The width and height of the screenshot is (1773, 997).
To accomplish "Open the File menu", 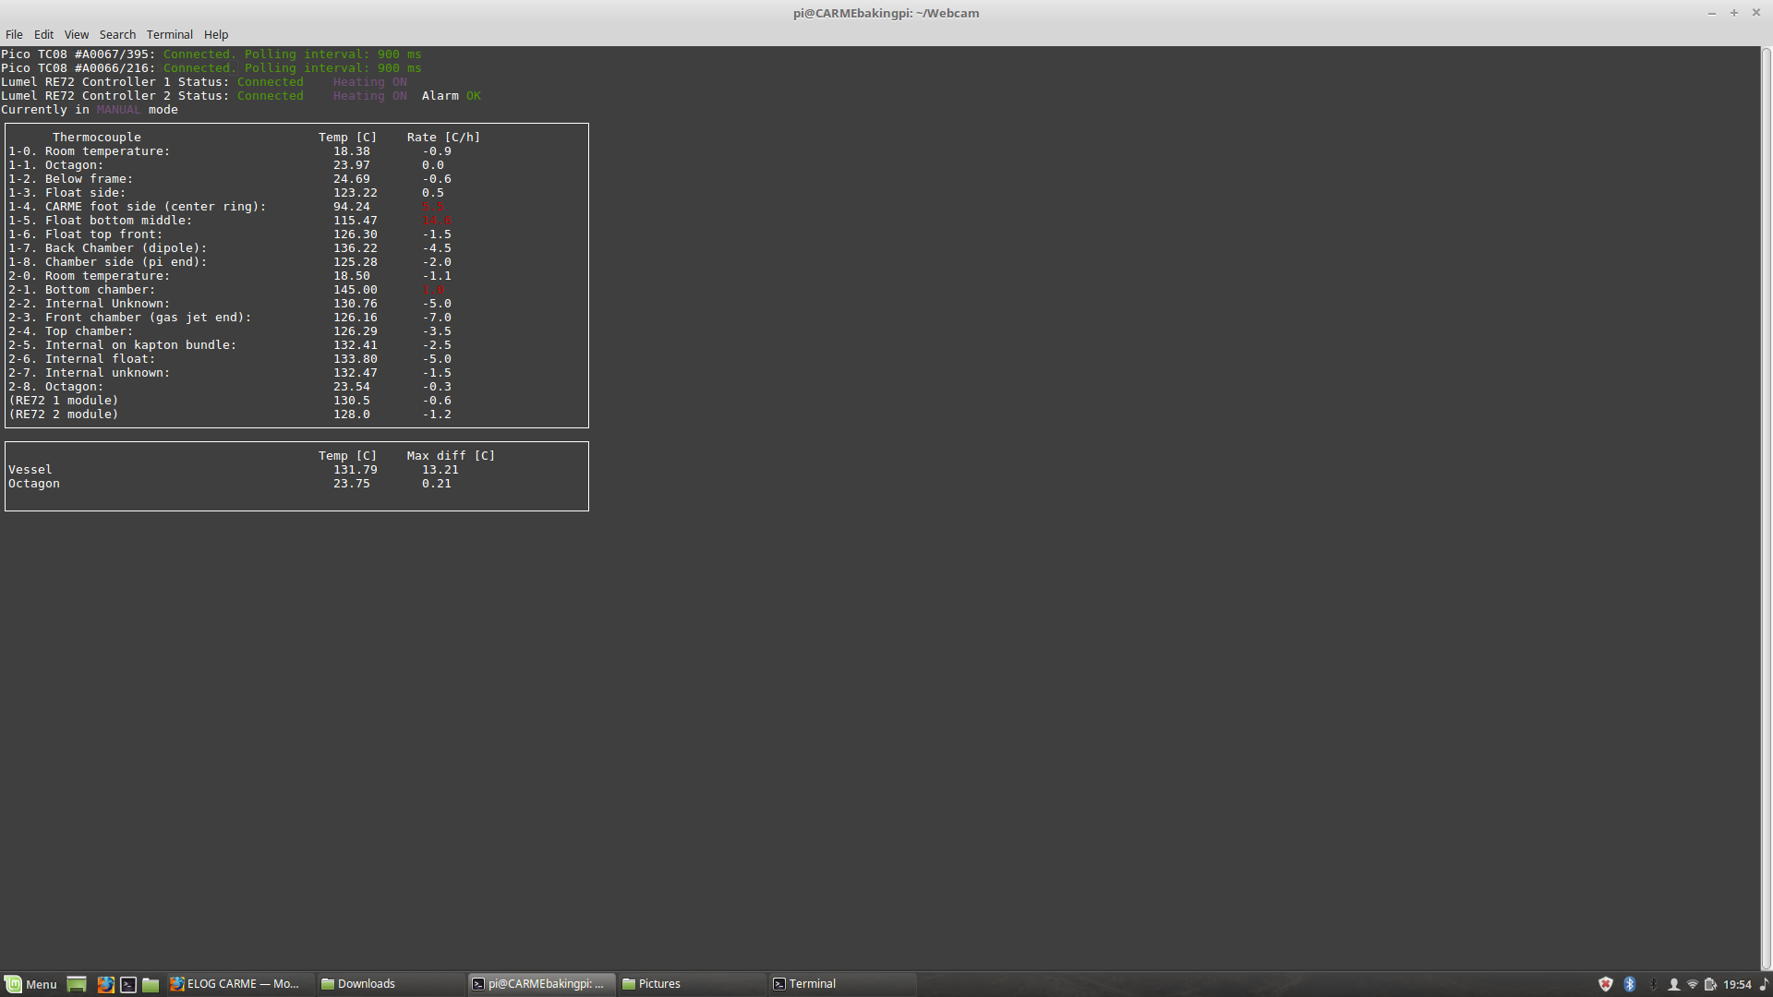I will [14, 34].
